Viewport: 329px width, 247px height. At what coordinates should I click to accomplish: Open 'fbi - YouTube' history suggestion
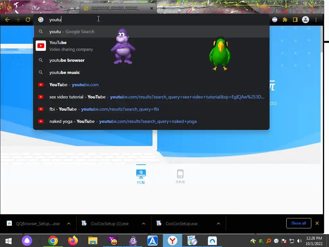pos(151,109)
